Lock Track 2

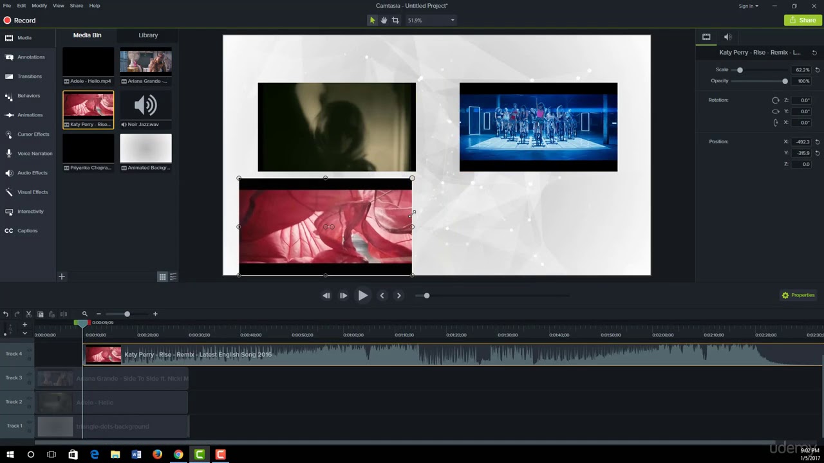[30, 406]
